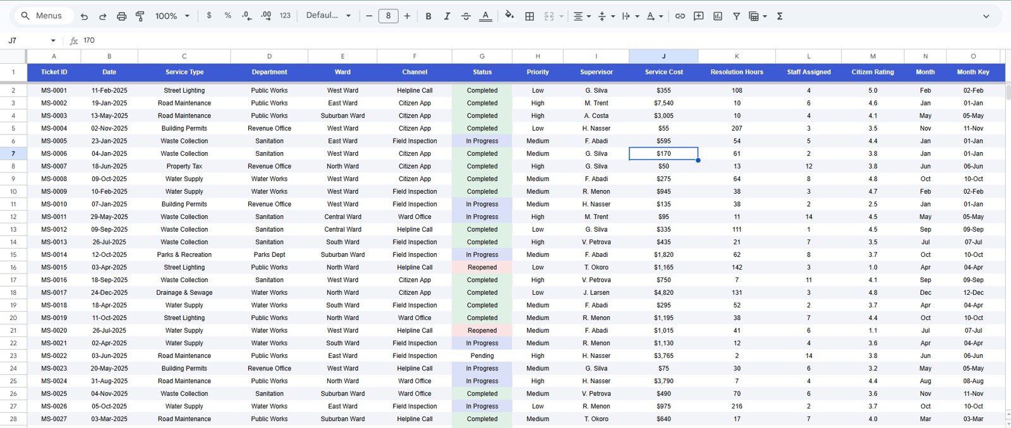Decrease font size with minus button
The width and height of the screenshot is (1011, 428).
pyautogui.click(x=369, y=16)
